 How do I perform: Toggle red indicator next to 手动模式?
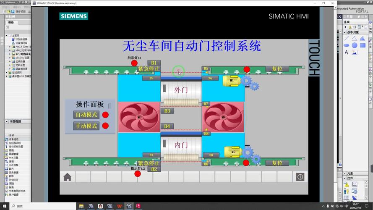(105, 126)
